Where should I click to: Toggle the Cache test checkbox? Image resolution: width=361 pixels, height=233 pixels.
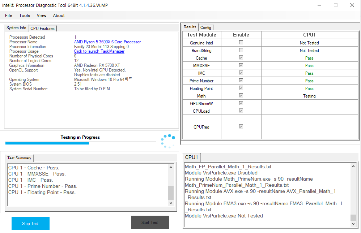tap(241, 57)
